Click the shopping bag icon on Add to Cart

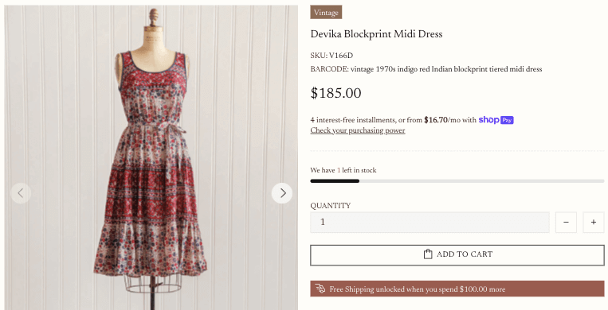(428, 254)
